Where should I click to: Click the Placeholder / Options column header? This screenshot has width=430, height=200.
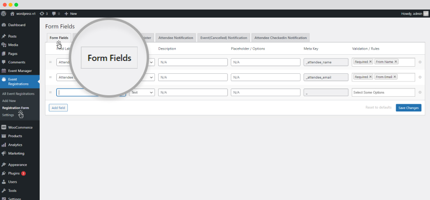point(248,49)
